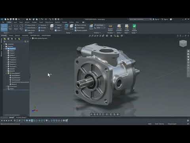Click the view cube in the viewport corner
Viewport: 190px width, 143px height.
(183, 44)
